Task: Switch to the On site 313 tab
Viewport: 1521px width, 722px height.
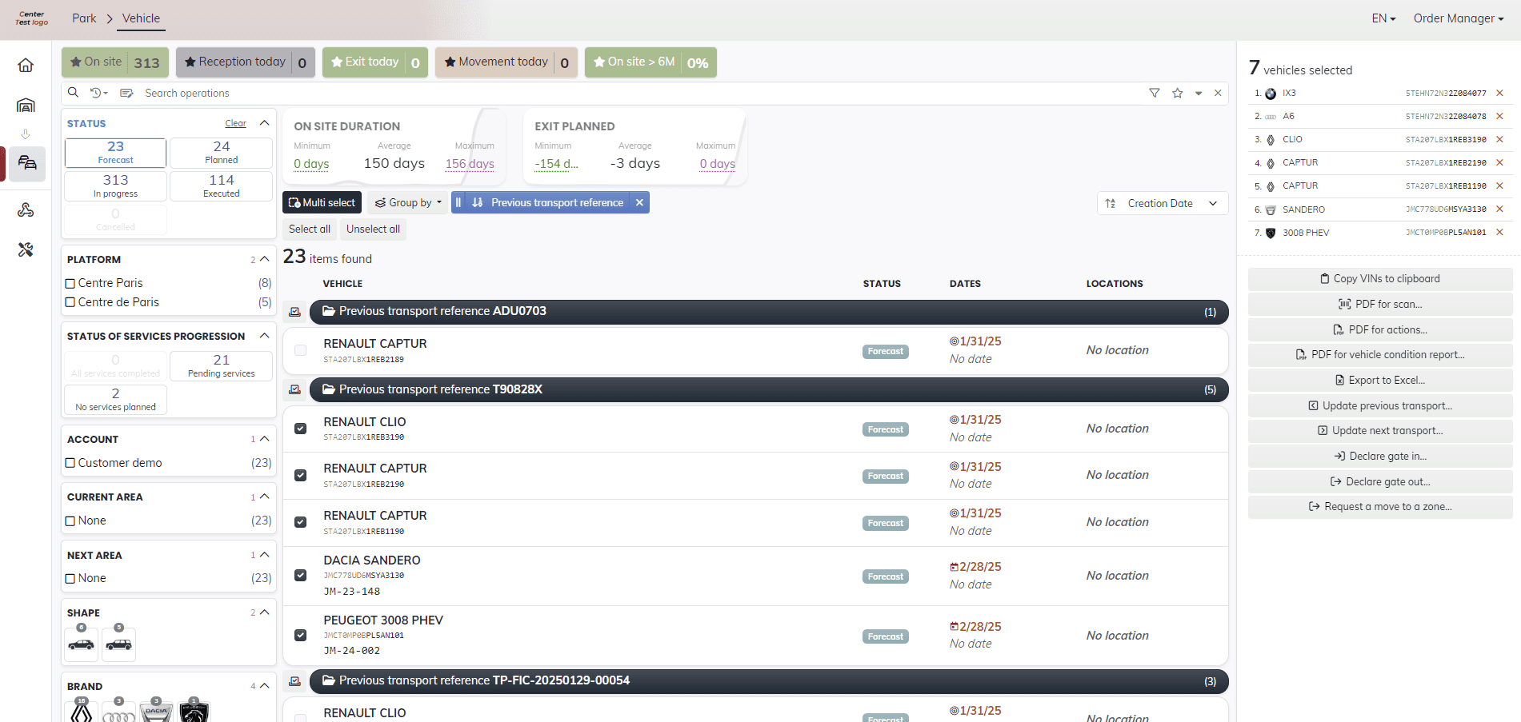Action: (x=115, y=62)
